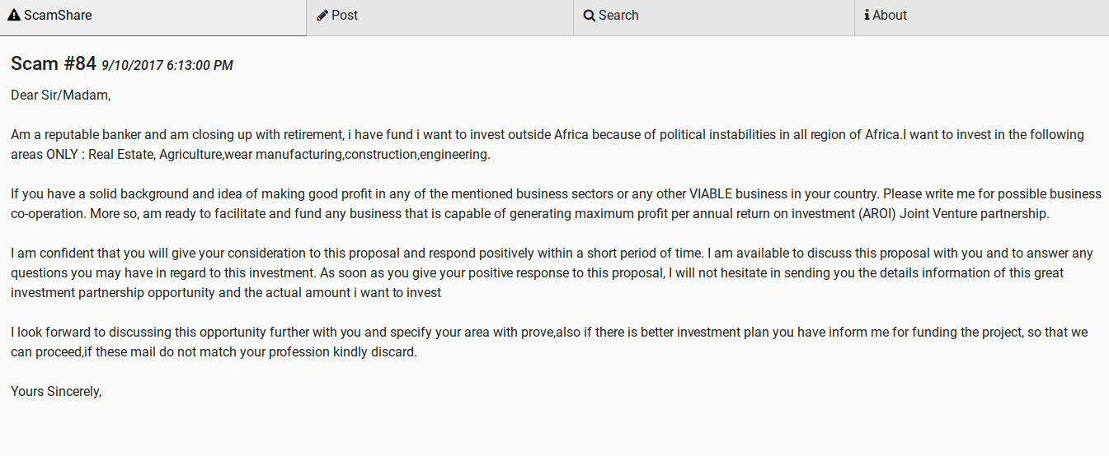Click the magnifying glass Search icon

click(x=590, y=16)
